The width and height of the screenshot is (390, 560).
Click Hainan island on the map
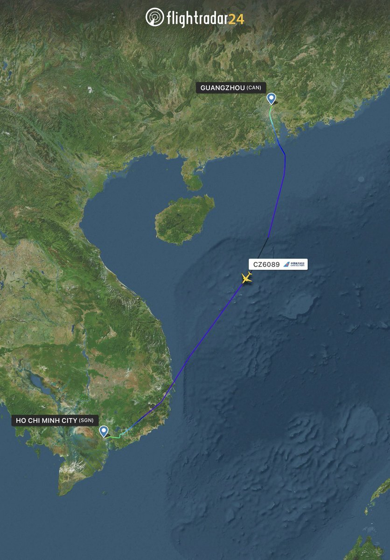pos(184,220)
